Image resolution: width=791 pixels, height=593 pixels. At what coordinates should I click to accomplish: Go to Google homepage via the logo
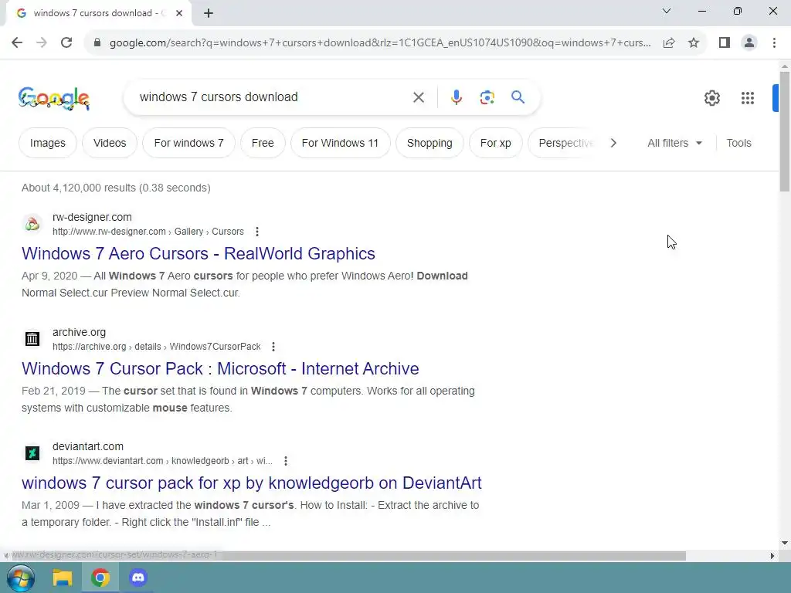(x=54, y=98)
